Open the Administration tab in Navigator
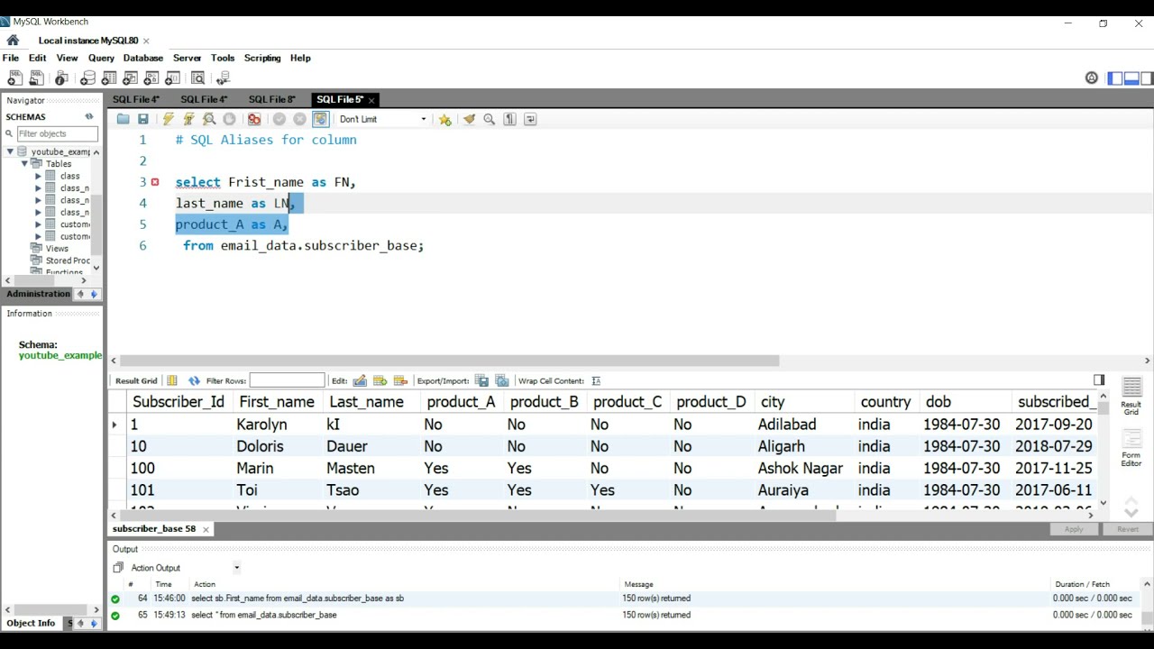This screenshot has height=649, width=1154. [38, 294]
